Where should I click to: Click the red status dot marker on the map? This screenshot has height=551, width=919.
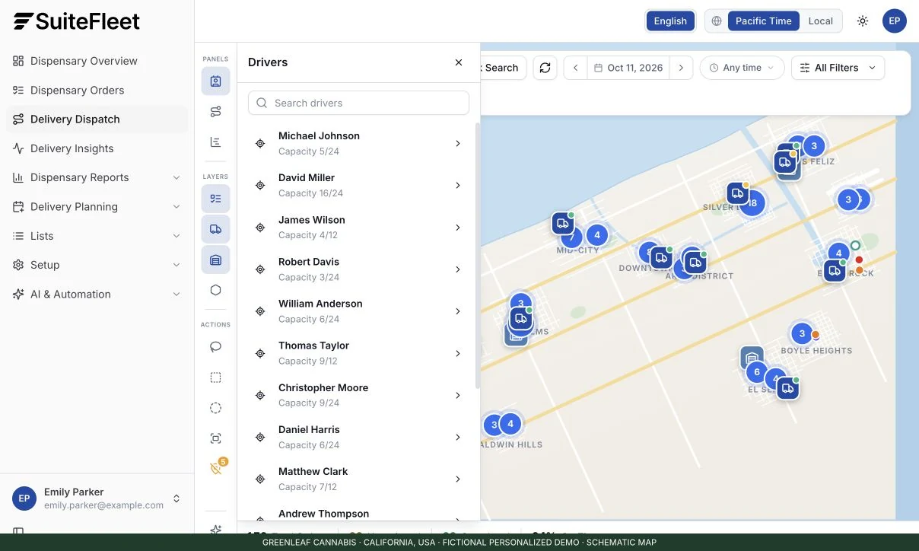(859, 260)
